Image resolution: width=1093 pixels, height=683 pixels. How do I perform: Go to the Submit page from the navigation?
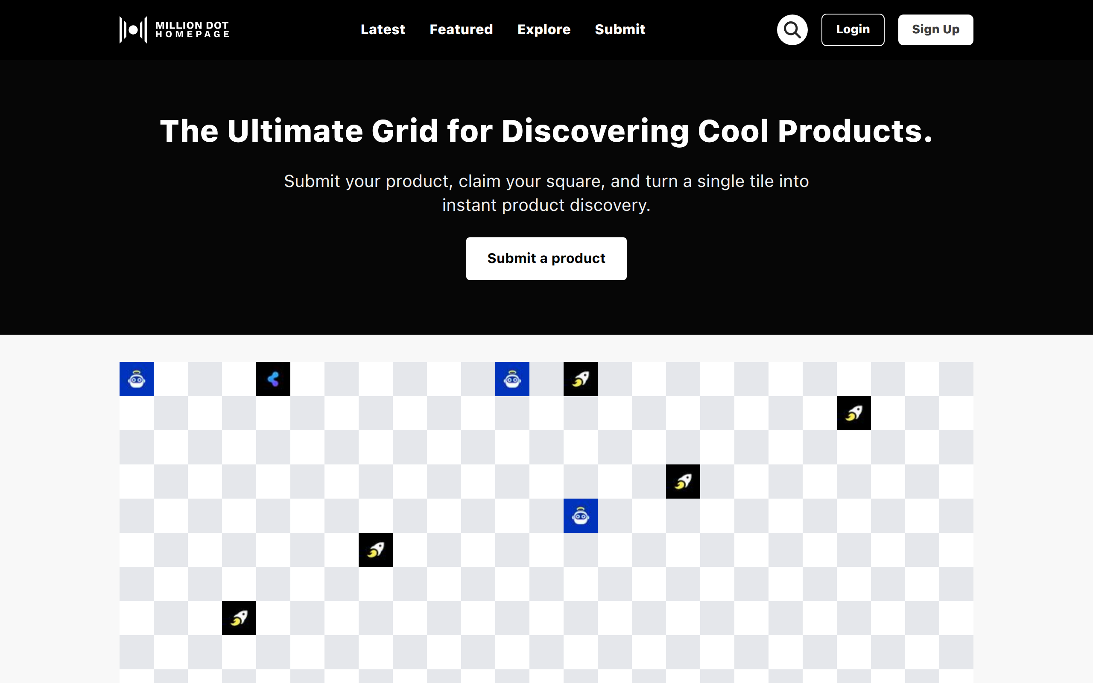(620, 29)
